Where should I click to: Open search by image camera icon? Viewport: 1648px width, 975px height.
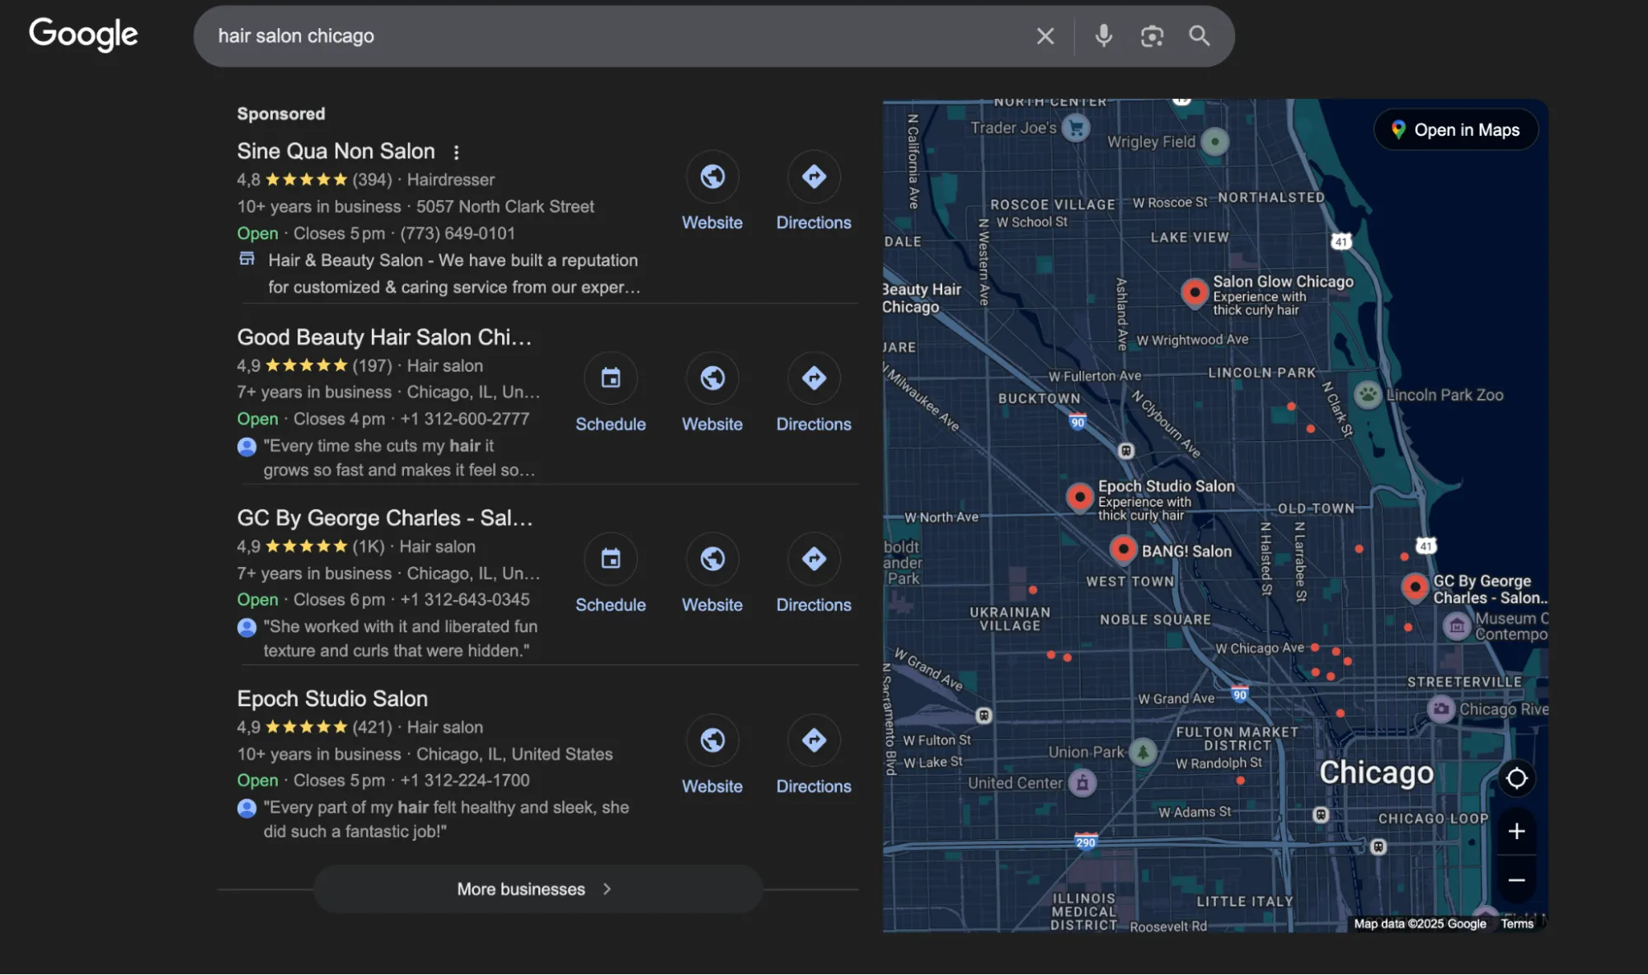(x=1152, y=36)
